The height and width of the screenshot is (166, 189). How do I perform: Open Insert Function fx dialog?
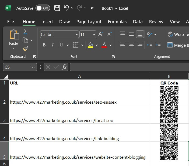click(64, 67)
